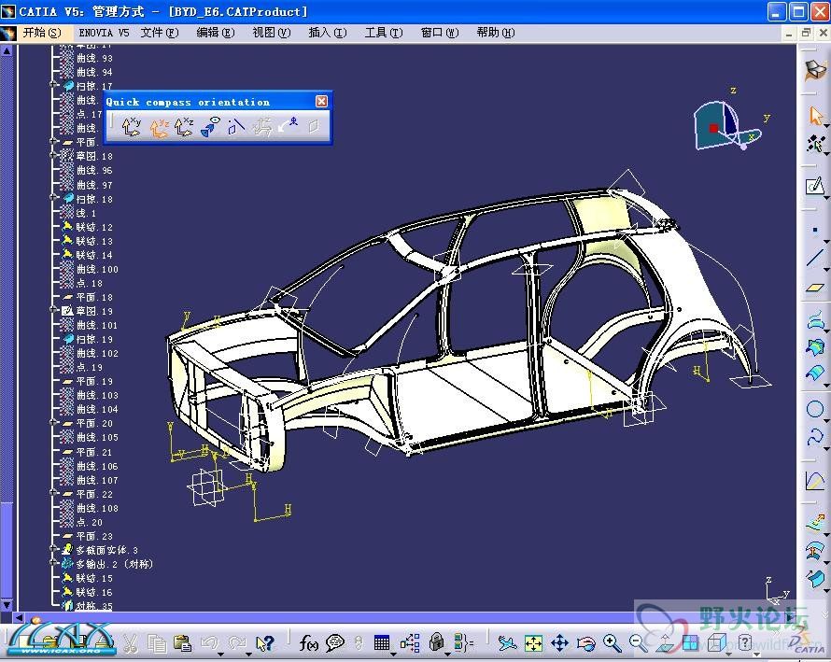Expand the 草图.18 tree node

[53, 155]
